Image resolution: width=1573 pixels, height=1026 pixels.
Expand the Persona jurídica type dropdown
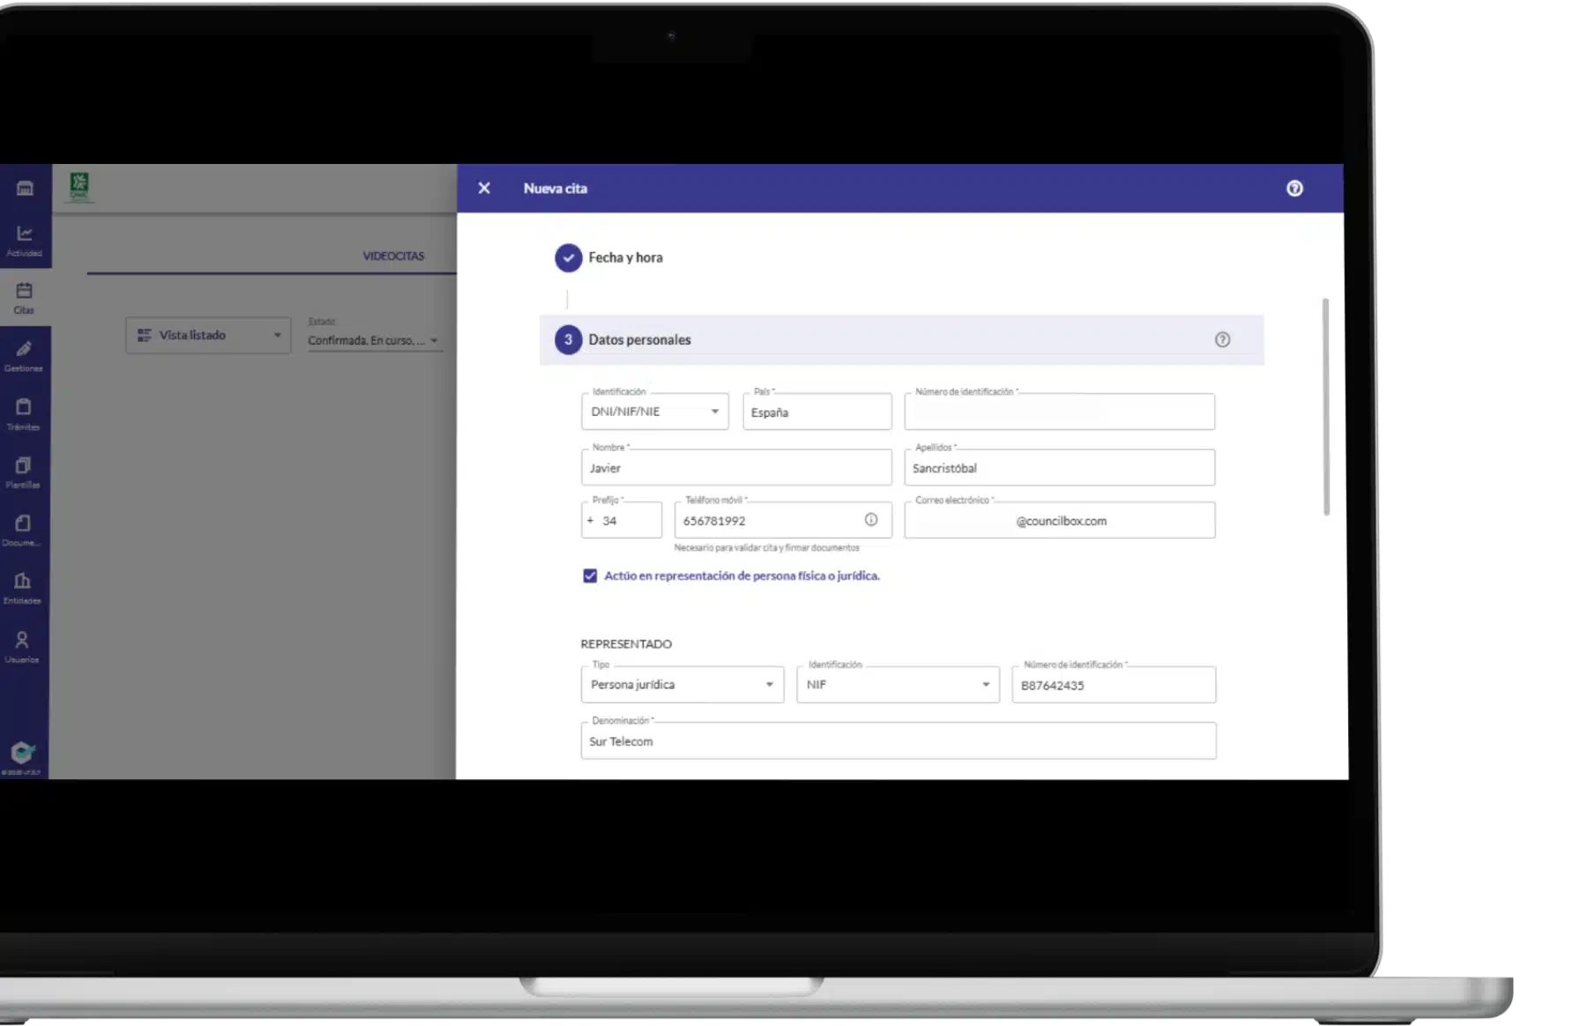[682, 685]
